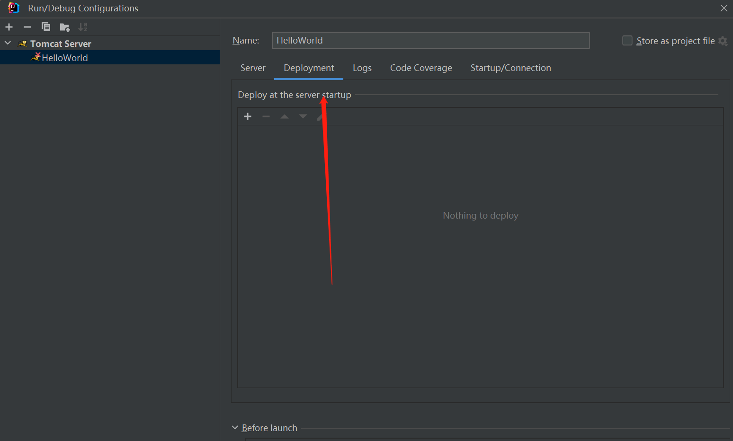Select Tomcat Server group in tree
Screen dimensions: 733x441
tap(61, 44)
